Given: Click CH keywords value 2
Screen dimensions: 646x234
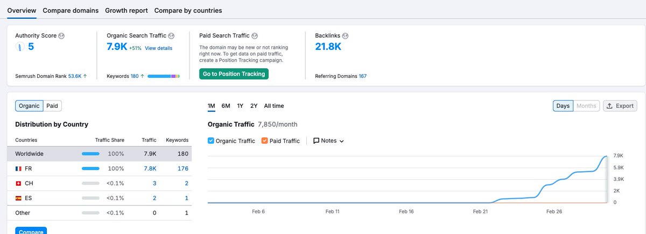Looking at the screenshot, I should pos(187,184).
